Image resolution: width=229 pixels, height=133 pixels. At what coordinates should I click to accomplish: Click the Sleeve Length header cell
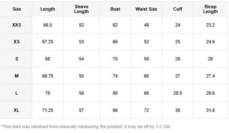coord(81,9)
